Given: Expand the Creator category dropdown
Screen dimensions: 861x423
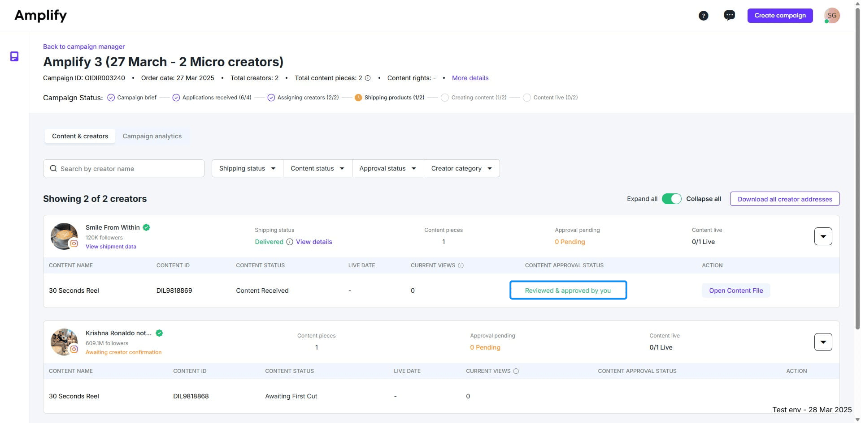Looking at the screenshot, I should tap(461, 168).
